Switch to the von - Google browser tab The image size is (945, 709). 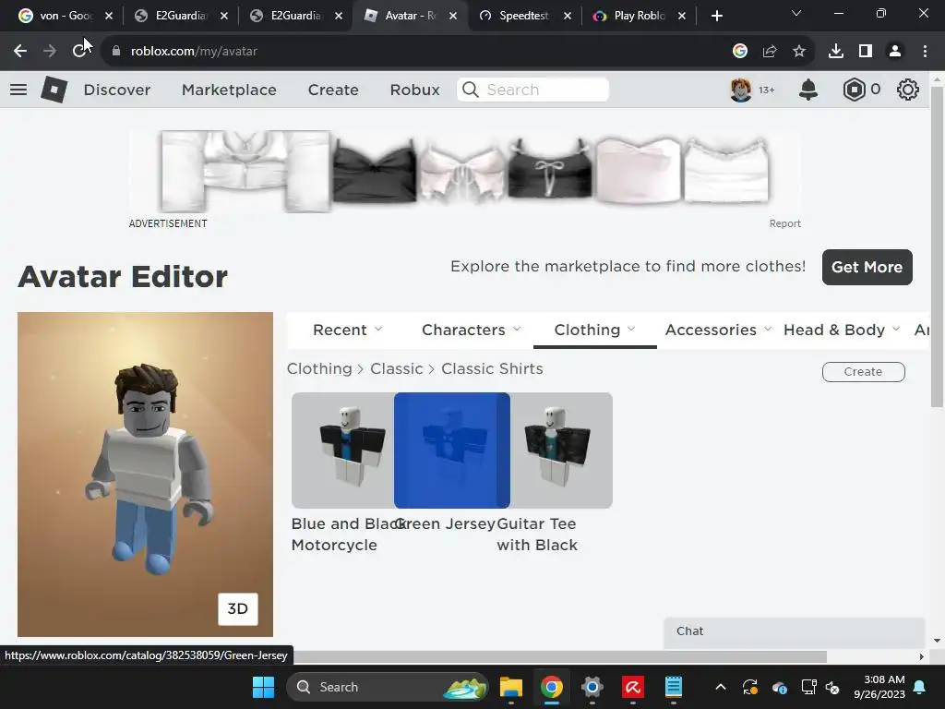pos(66,16)
